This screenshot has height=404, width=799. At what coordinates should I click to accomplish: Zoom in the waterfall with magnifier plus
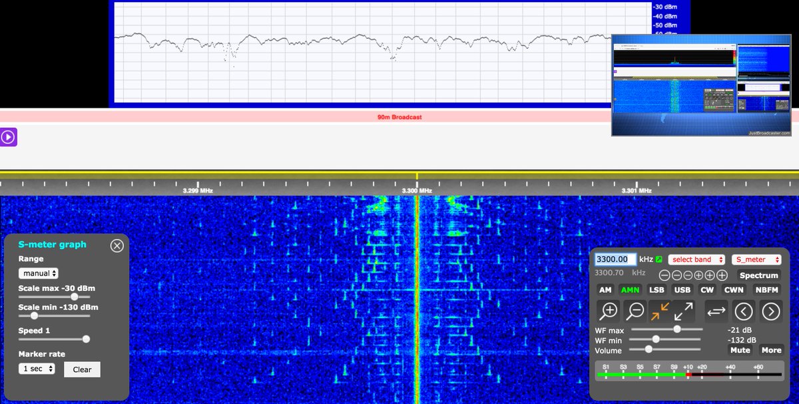click(609, 311)
